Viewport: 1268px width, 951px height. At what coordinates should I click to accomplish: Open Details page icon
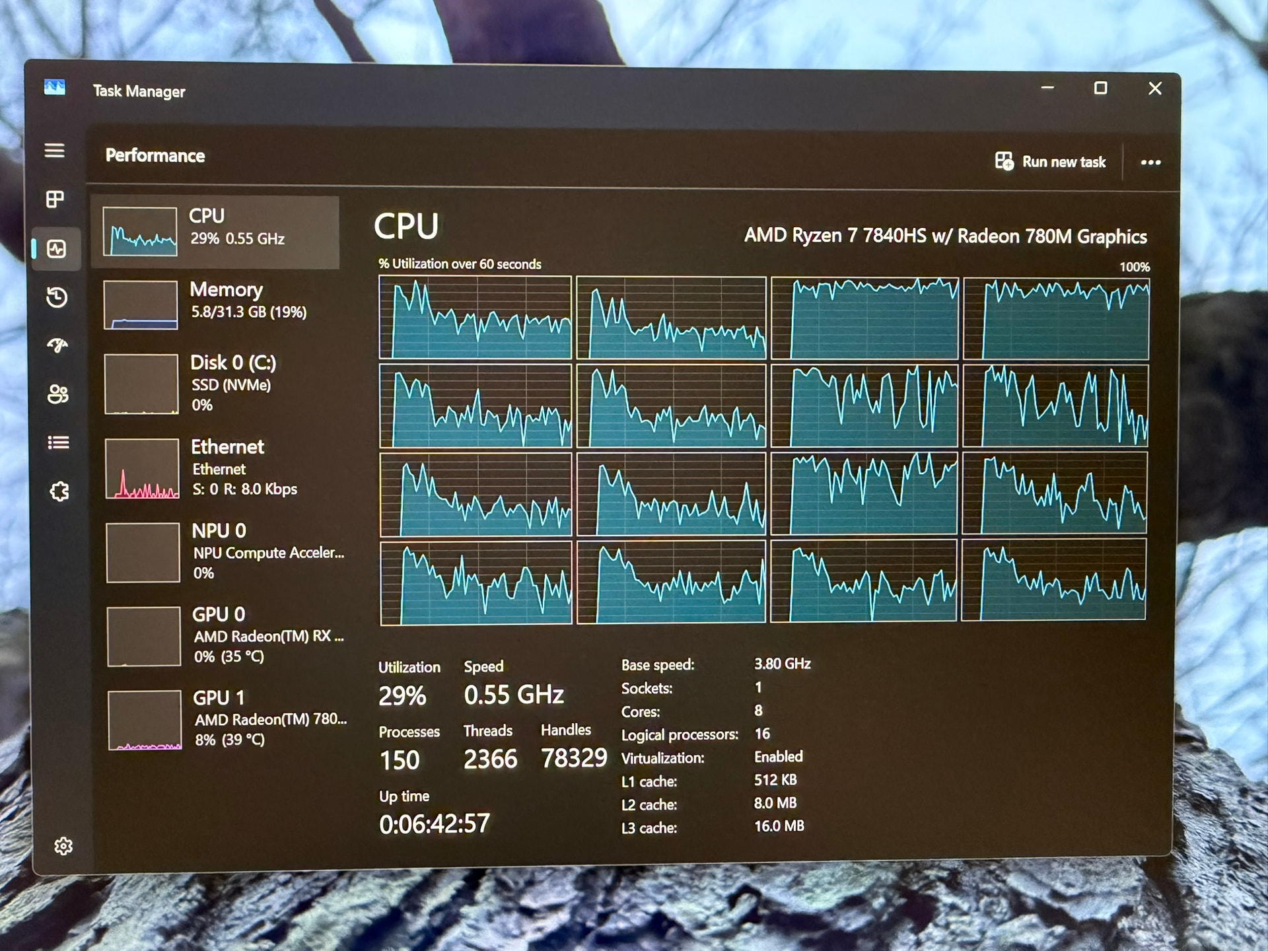59,442
